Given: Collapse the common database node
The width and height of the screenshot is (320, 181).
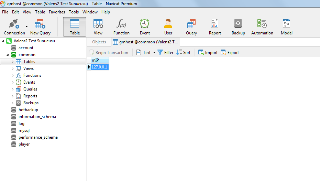Looking at the screenshot, I should coord(8,55).
